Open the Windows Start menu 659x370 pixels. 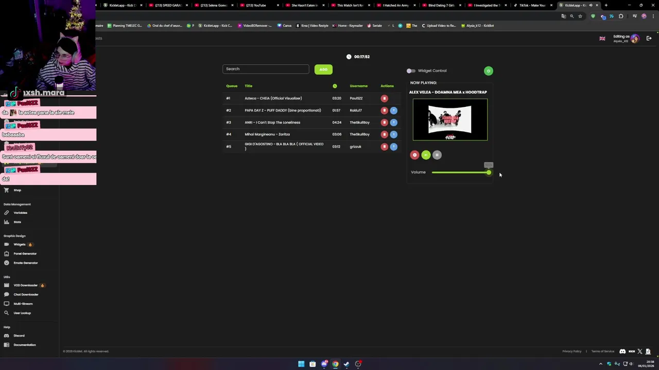point(301,364)
